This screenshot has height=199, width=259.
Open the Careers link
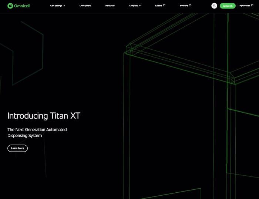click(x=158, y=6)
